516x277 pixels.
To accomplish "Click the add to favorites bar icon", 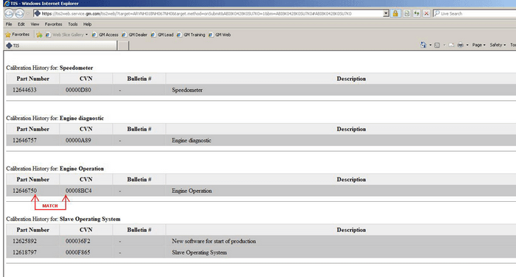I will (39, 35).
